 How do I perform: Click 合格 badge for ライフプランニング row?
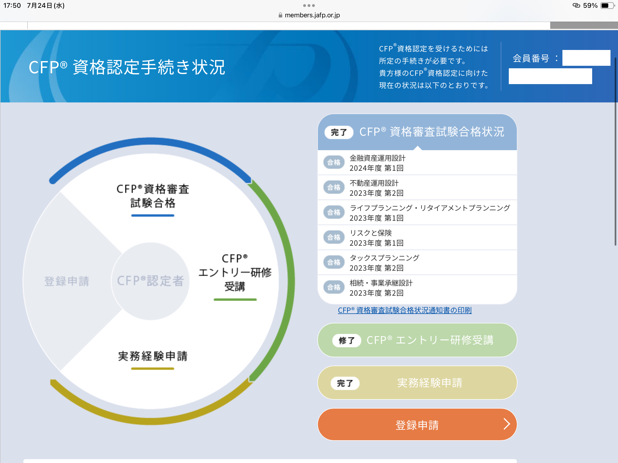[x=333, y=212]
